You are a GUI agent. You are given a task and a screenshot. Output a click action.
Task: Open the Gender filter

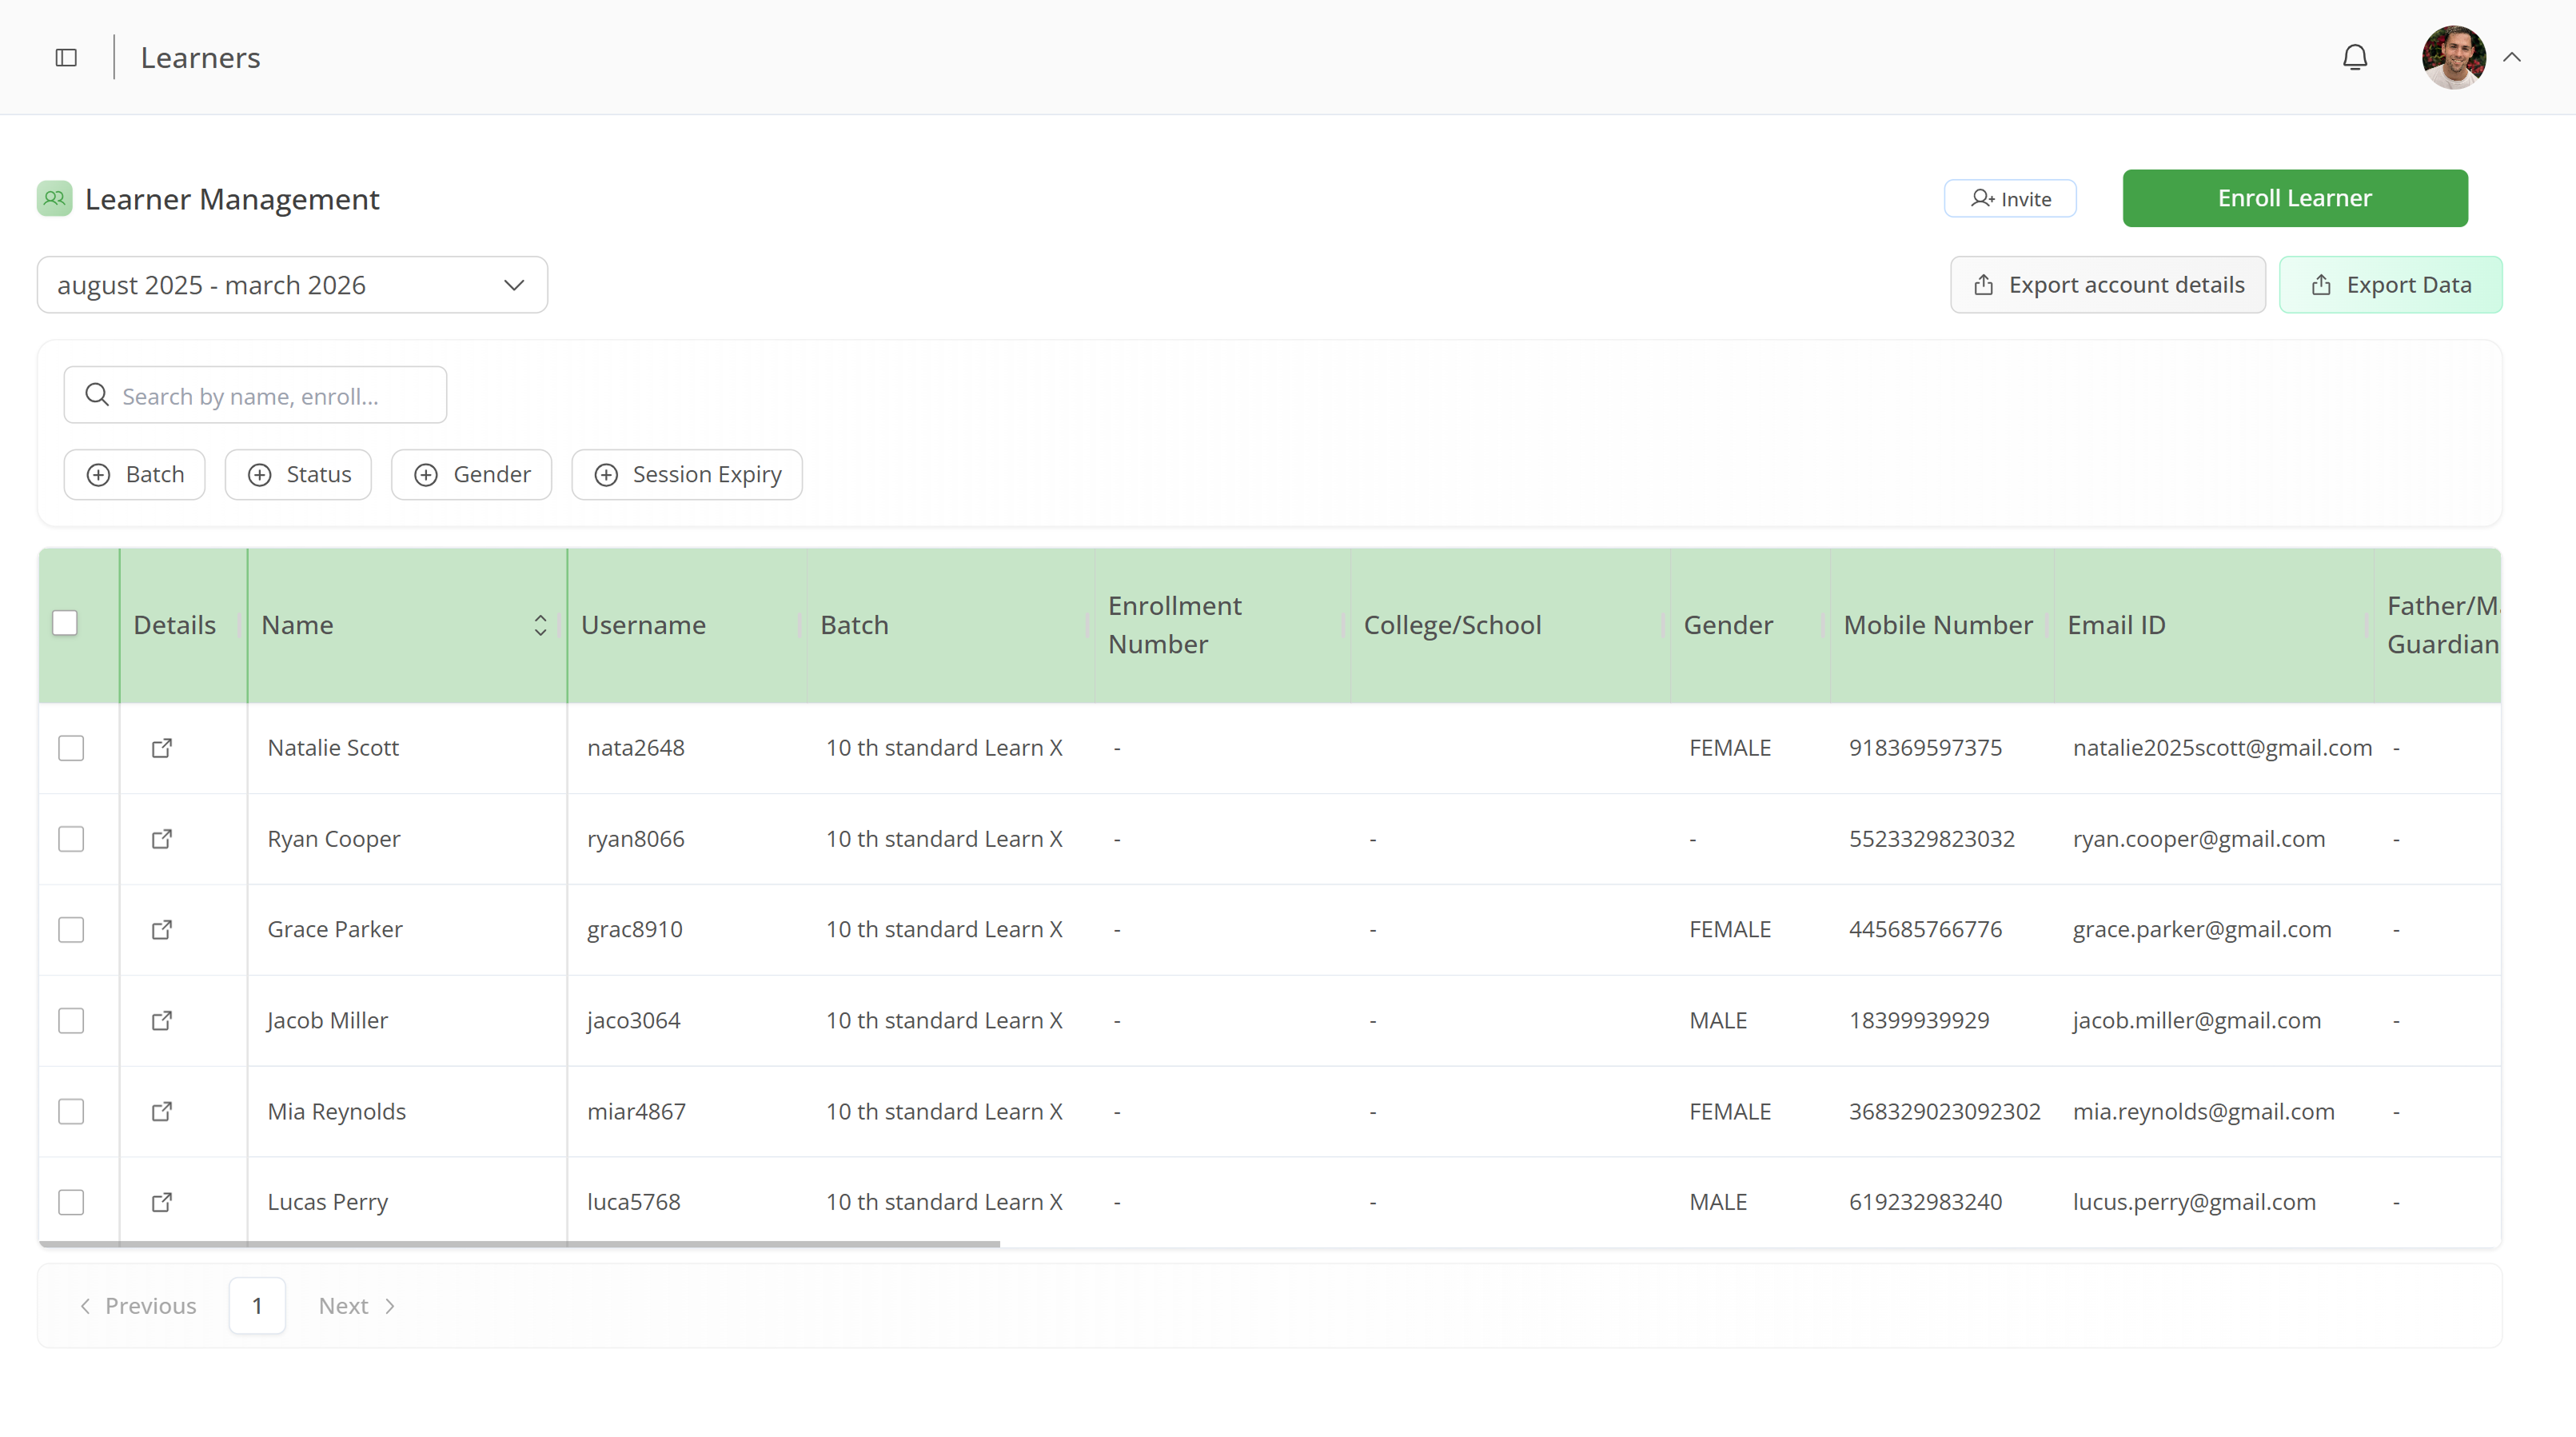click(471, 474)
